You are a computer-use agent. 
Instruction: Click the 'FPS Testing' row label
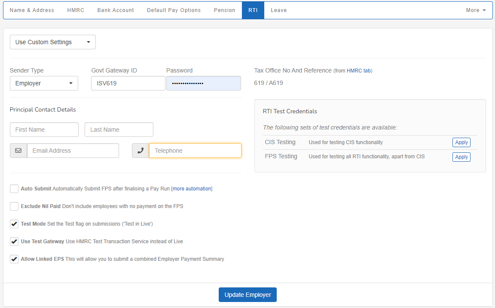(x=281, y=157)
